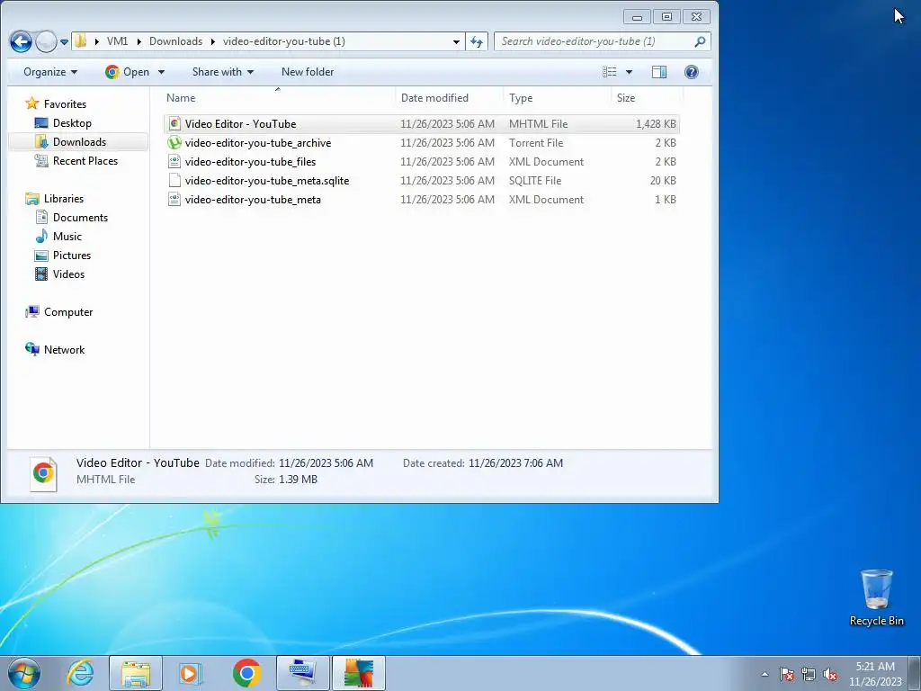Launch Google Chrome from taskbar
The width and height of the screenshot is (921, 691).
(246, 673)
